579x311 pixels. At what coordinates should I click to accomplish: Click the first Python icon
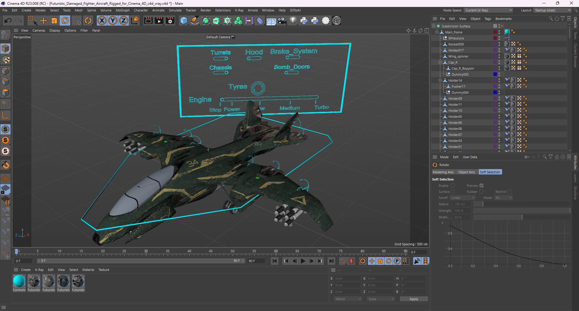(x=304, y=20)
